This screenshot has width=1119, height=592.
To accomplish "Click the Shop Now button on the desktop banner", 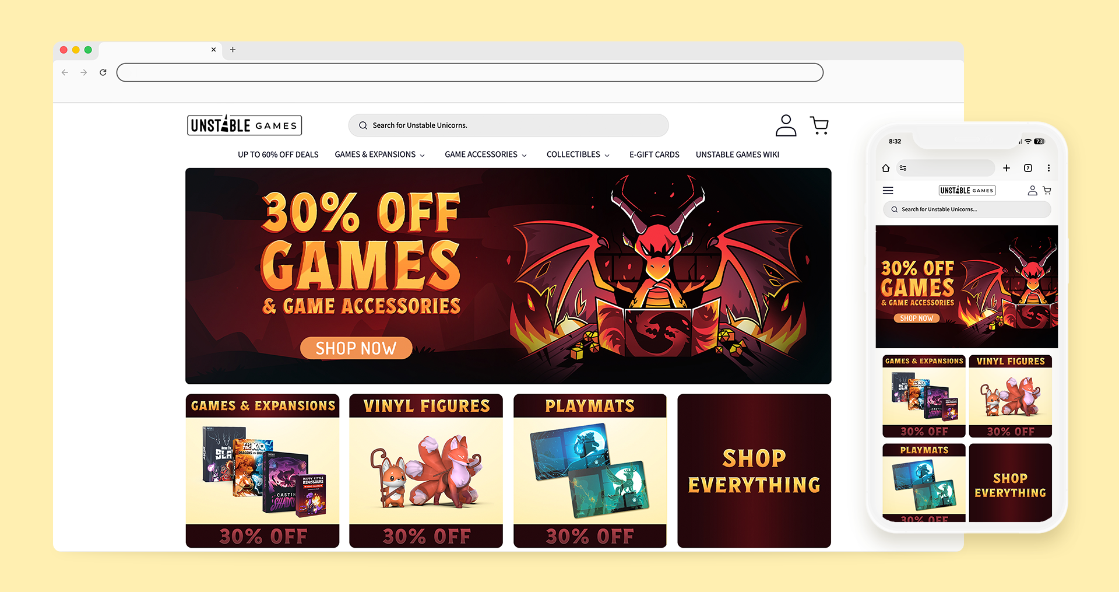I will tap(356, 348).
